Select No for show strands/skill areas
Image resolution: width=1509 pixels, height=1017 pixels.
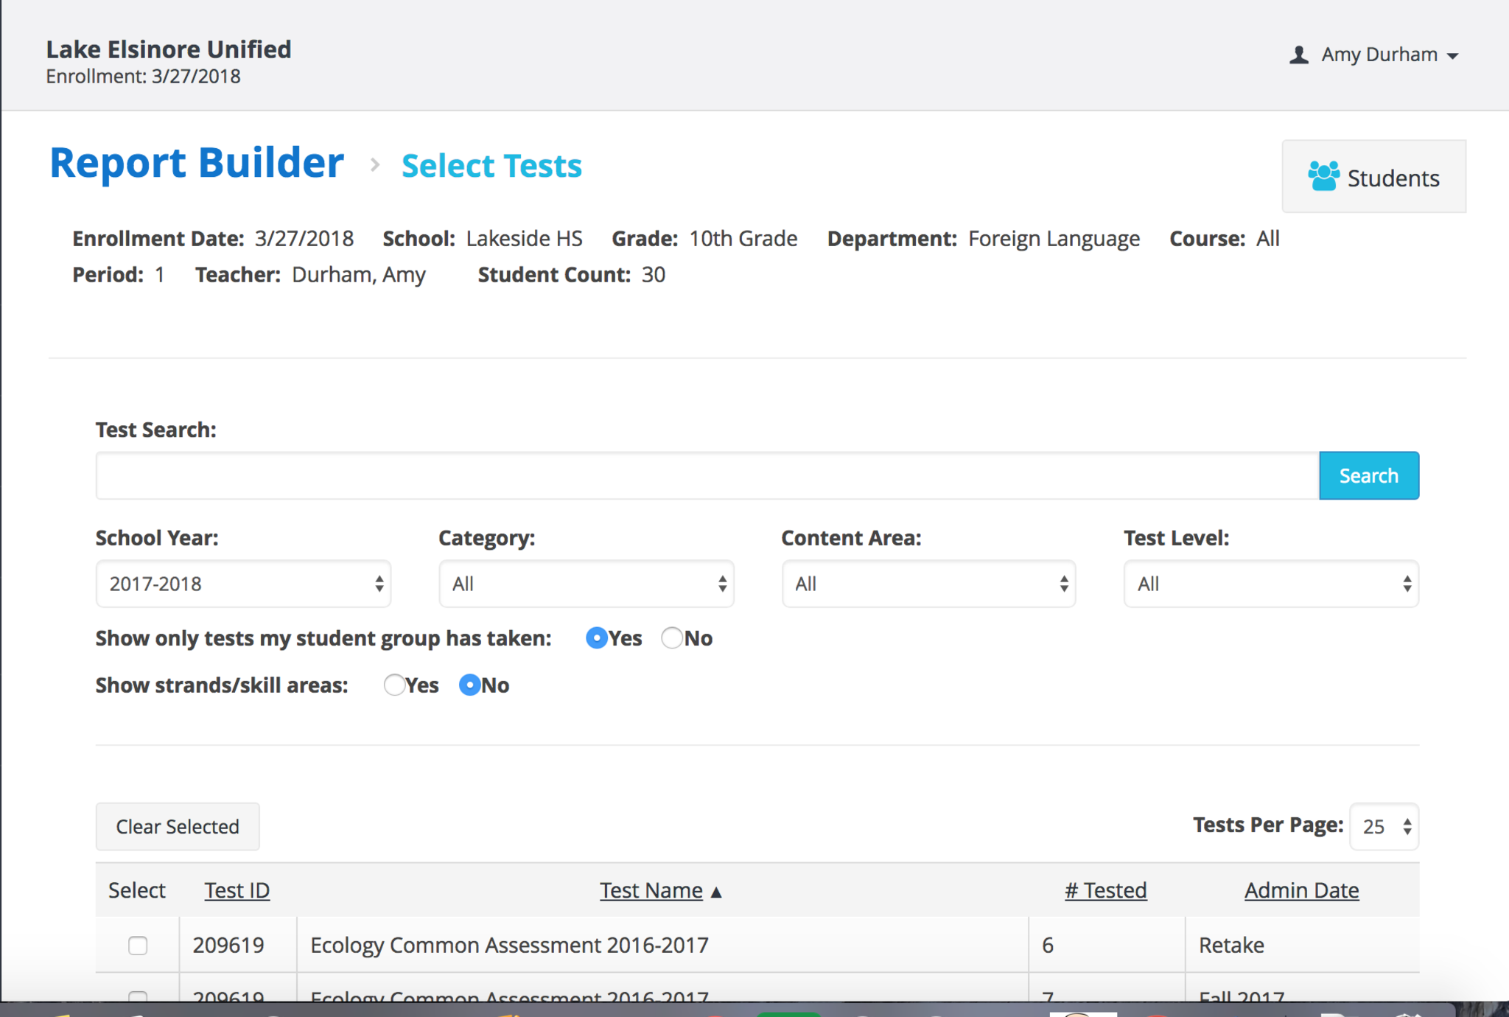tap(469, 685)
